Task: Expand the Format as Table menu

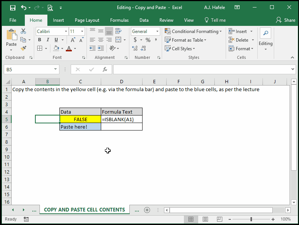Action: click(x=185, y=40)
